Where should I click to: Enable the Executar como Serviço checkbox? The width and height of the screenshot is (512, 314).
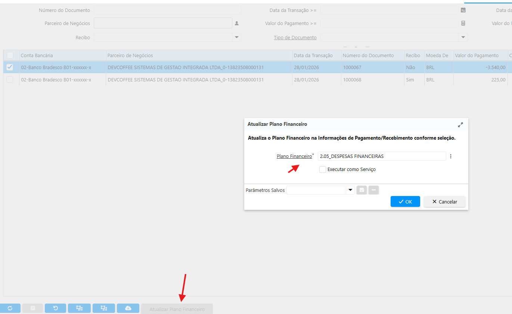tap(323, 170)
